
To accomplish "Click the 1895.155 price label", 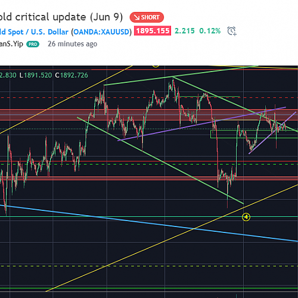I will (x=153, y=31).
